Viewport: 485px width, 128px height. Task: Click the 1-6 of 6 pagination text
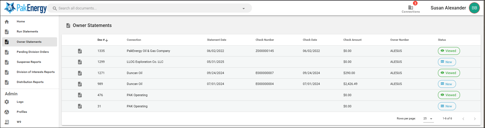[x=447, y=119]
